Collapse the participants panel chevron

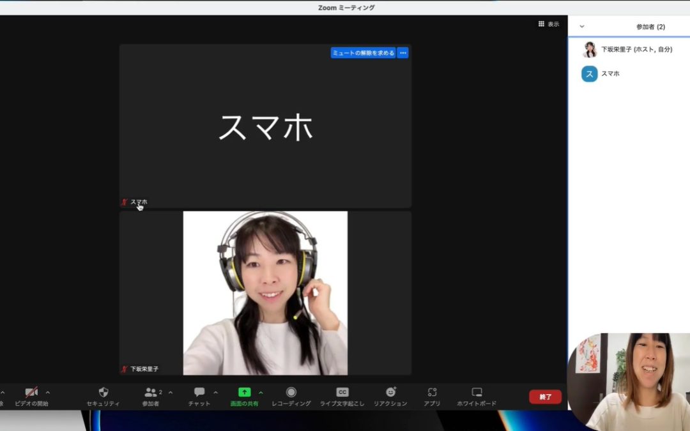coord(581,27)
